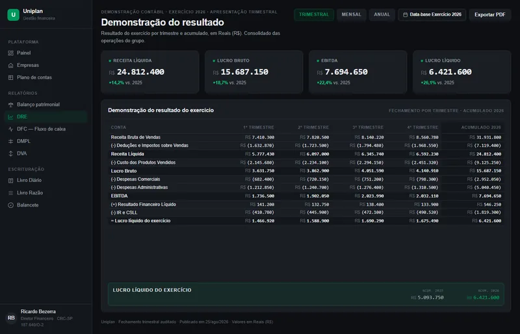Open the Balancete label
This screenshot has height=334, width=520.
28,205
